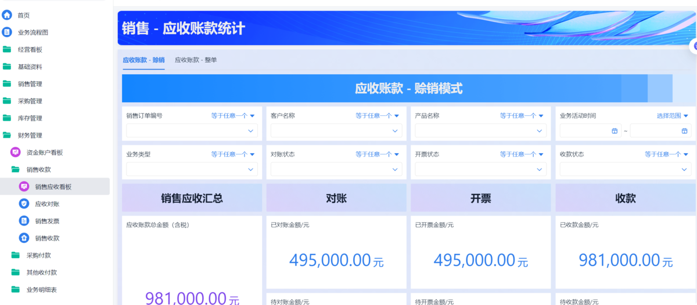
Task: Click the 开票 section header
Action: (x=481, y=198)
